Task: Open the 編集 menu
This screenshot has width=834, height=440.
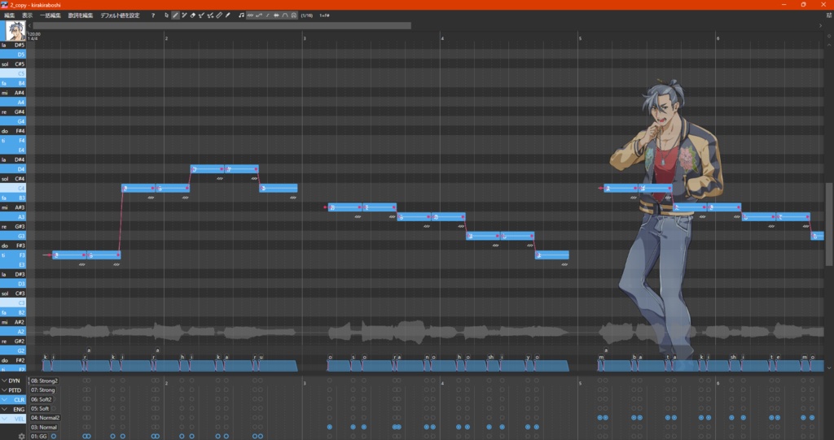Action: pos(10,15)
